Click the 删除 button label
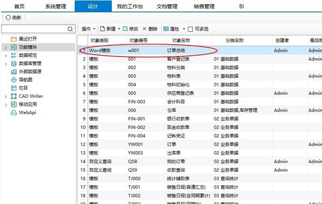This screenshot has height=204, width=322. tap(153, 29)
